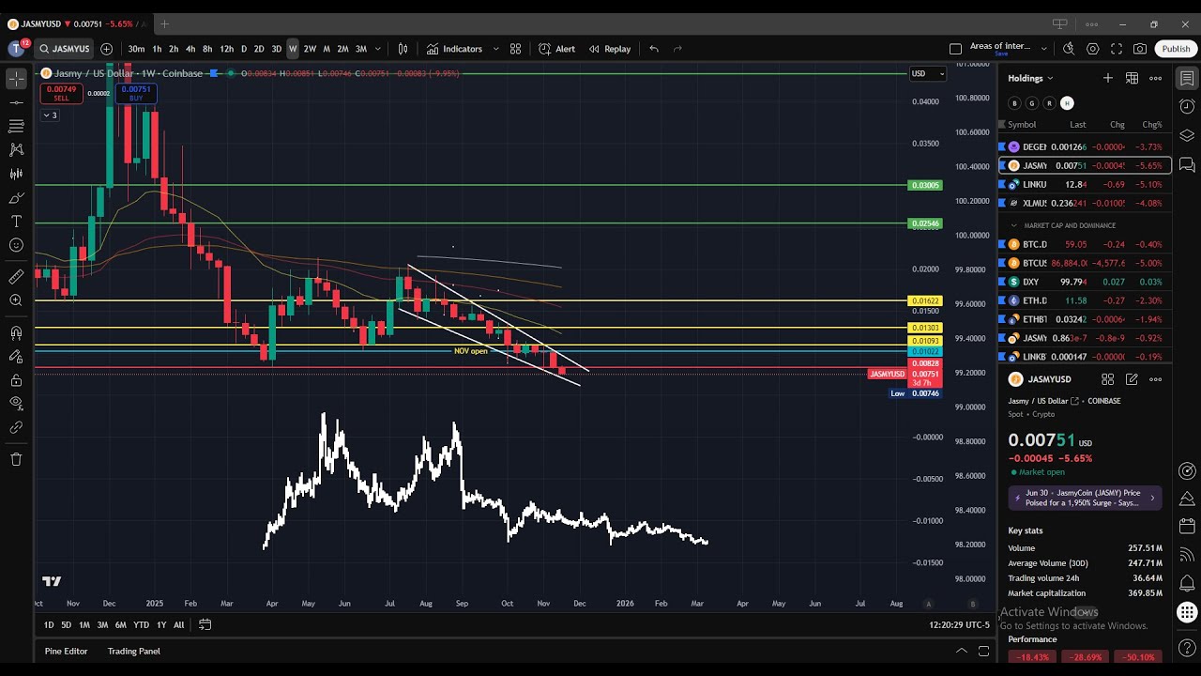Open object tree layers sidebar icon
The height and width of the screenshot is (676, 1201).
1187,135
